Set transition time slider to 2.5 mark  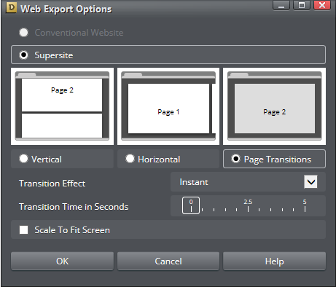248,209
